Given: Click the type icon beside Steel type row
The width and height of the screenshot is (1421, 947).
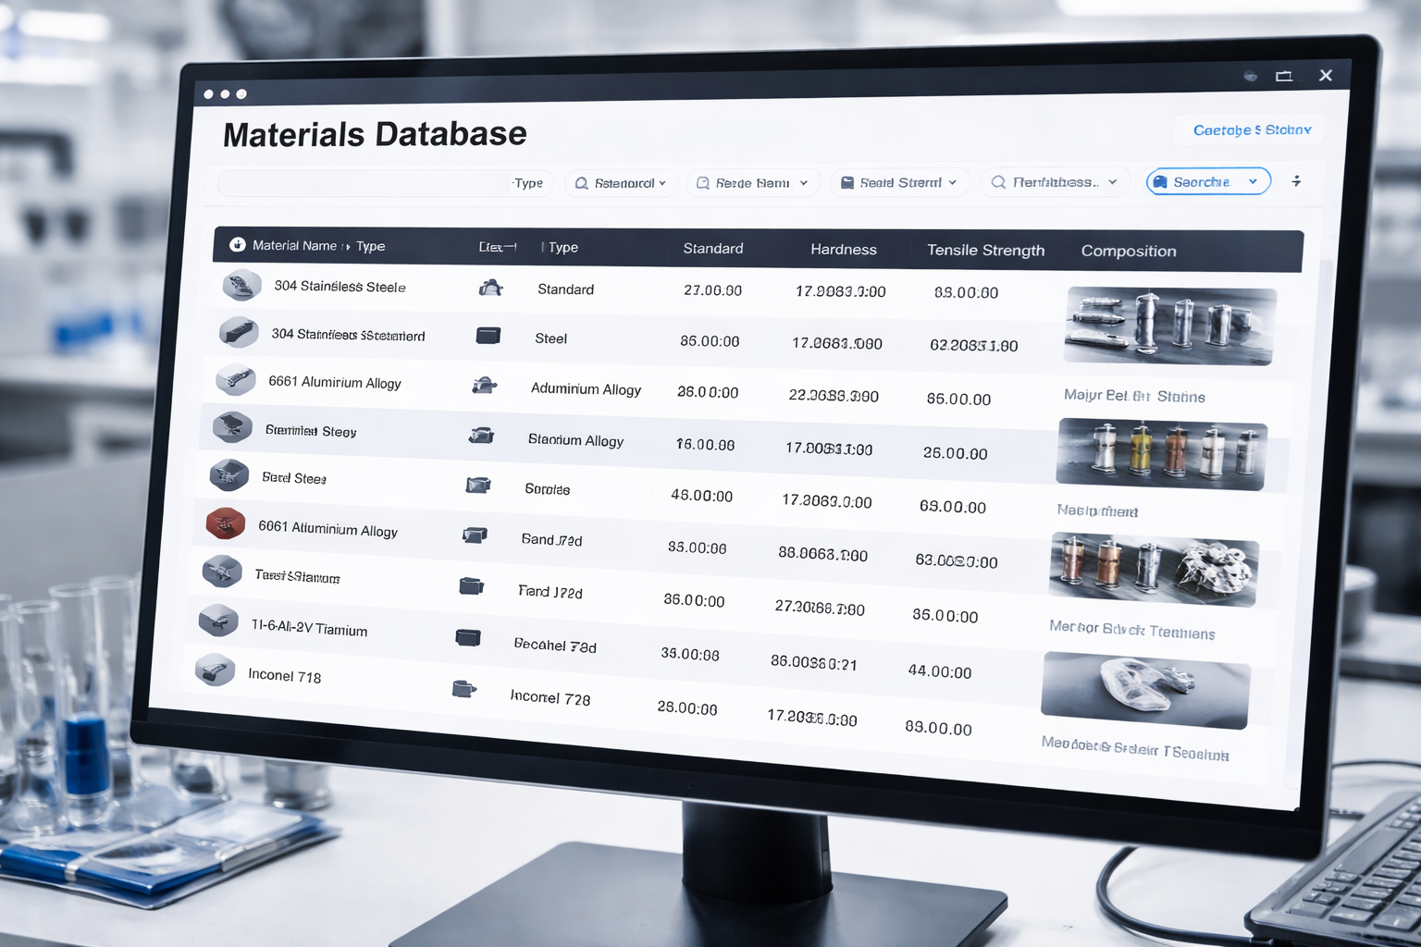Looking at the screenshot, I should (488, 336).
